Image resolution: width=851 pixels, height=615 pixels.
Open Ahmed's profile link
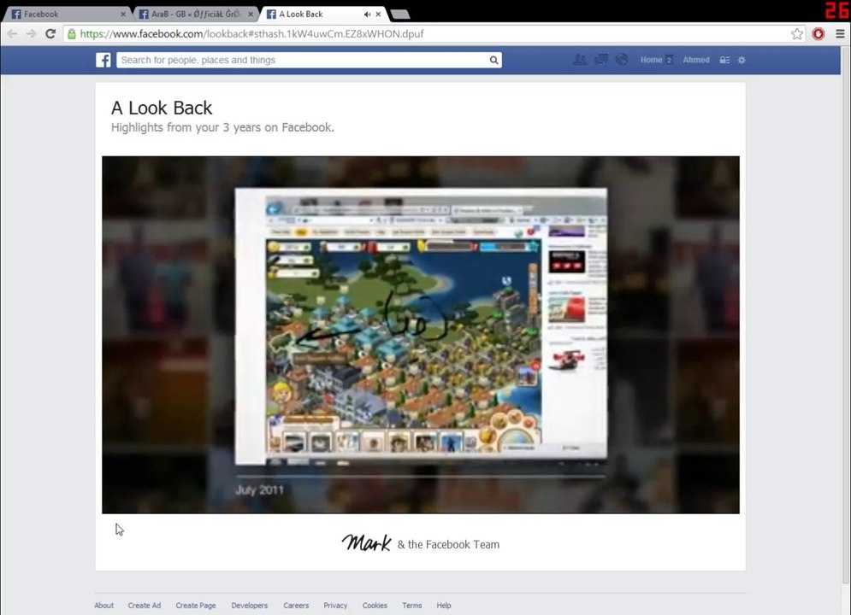696,60
